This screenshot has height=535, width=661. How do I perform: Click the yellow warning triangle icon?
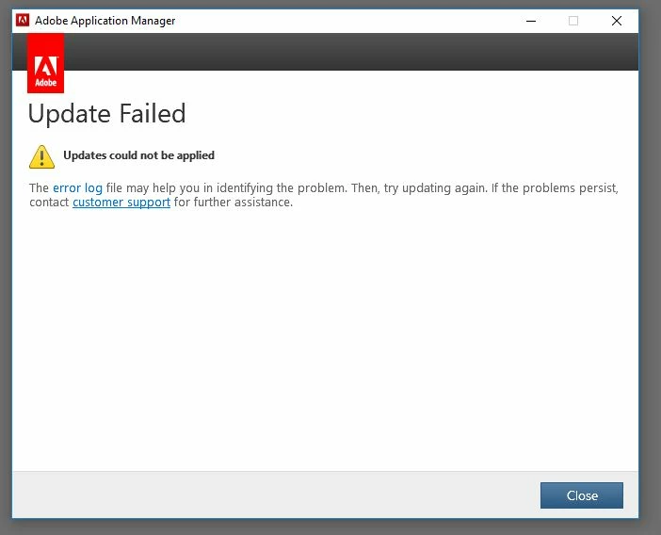pyautogui.click(x=41, y=157)
